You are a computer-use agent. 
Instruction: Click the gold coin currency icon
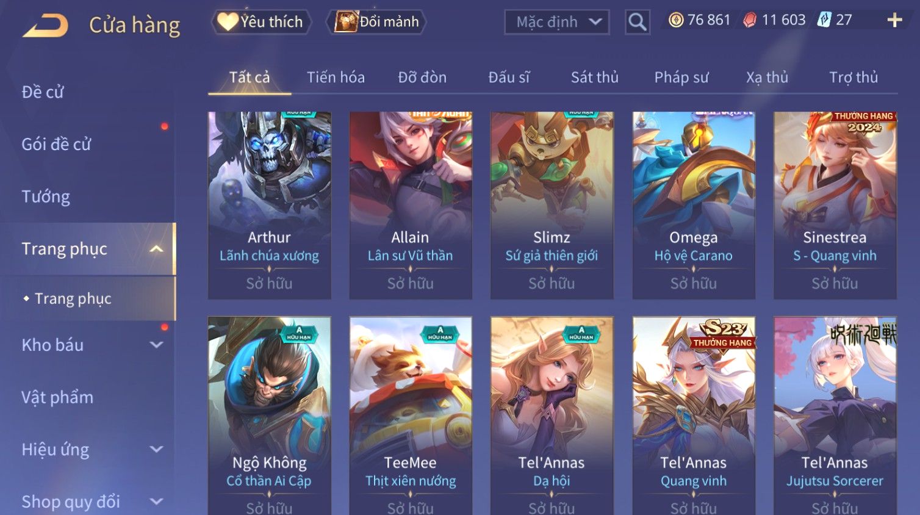tap(676, 20)
